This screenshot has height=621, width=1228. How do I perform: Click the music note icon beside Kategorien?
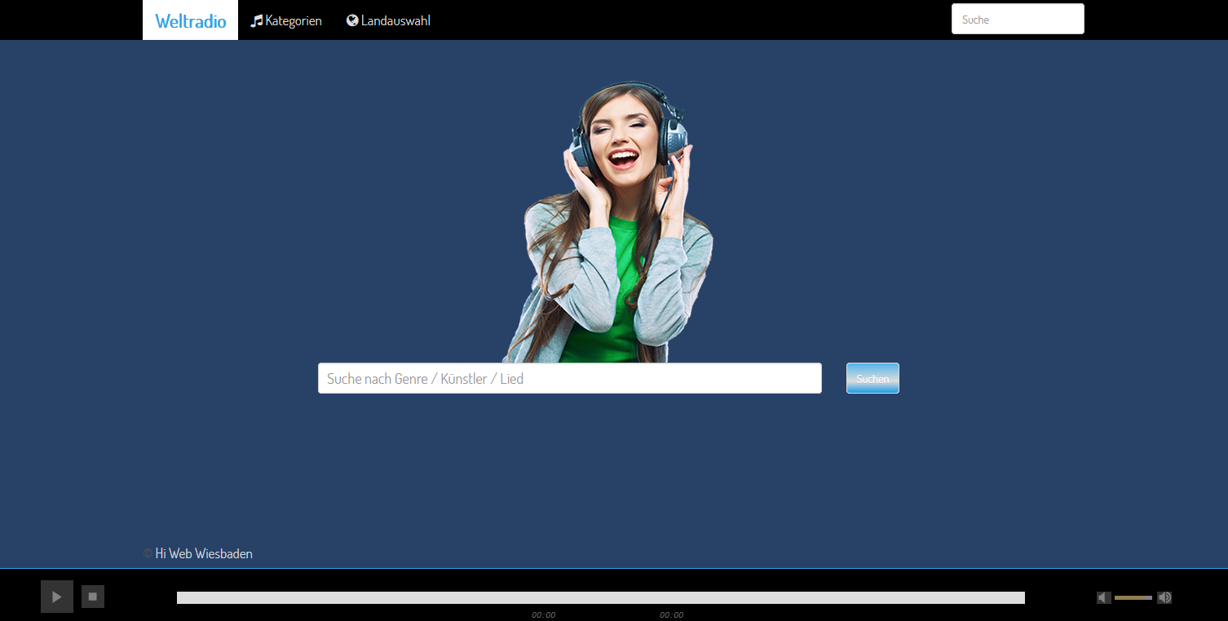click(257, 20)
